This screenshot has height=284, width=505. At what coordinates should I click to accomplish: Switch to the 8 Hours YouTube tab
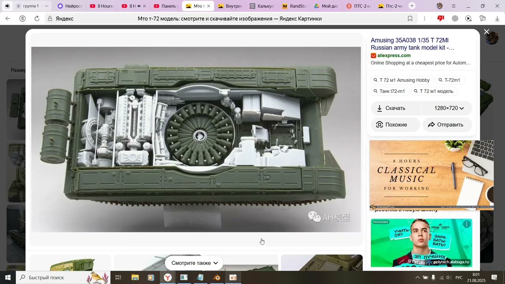[x=102, y=6]
